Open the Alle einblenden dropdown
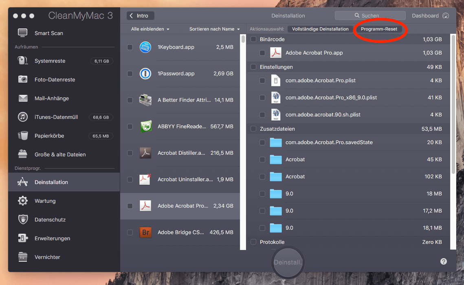 tap(150, 29)
